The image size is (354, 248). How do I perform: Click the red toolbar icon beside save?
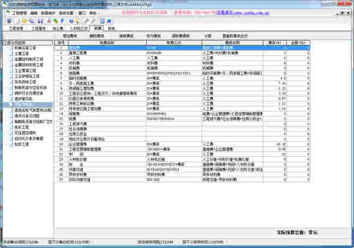click(49, 21)
